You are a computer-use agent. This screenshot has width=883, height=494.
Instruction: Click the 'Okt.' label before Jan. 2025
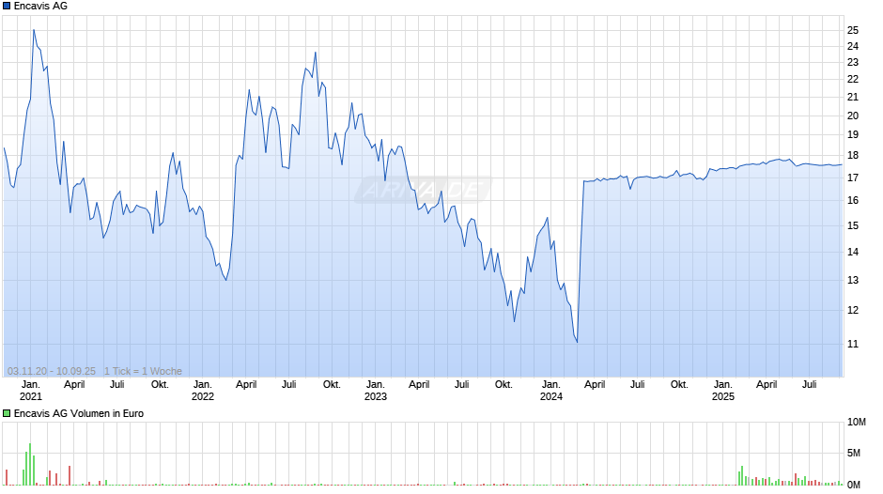click(680, 385)
